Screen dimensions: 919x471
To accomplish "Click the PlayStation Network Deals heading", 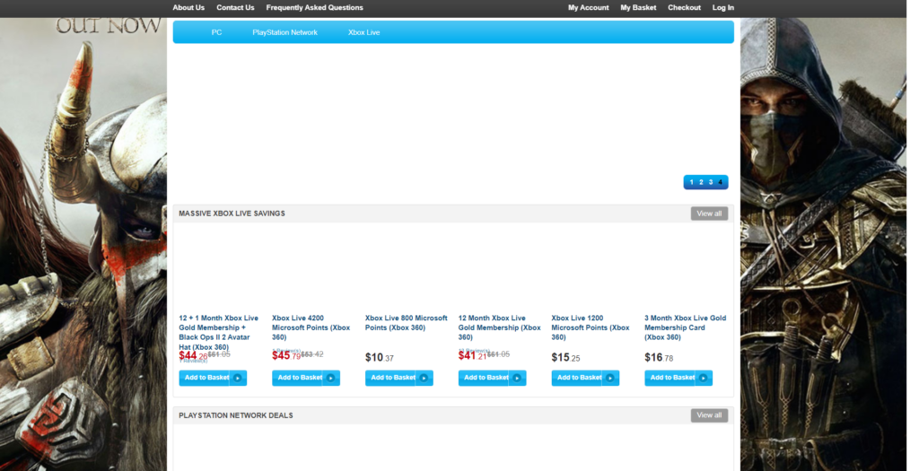I will click(x=236, y=415).
